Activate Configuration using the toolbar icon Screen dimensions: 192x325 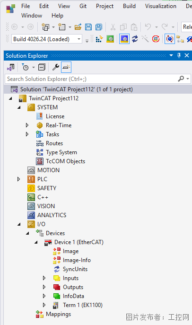99,39
